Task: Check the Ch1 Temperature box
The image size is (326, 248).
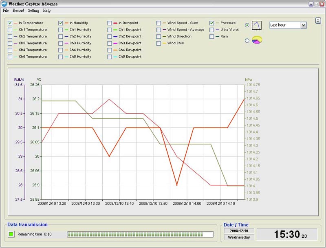Action: (10, 30)
